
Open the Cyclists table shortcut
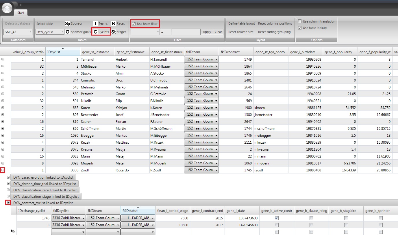point(101,32)
